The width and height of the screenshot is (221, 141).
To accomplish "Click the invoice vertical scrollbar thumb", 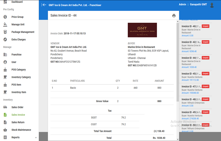I will tap(178, 62).
